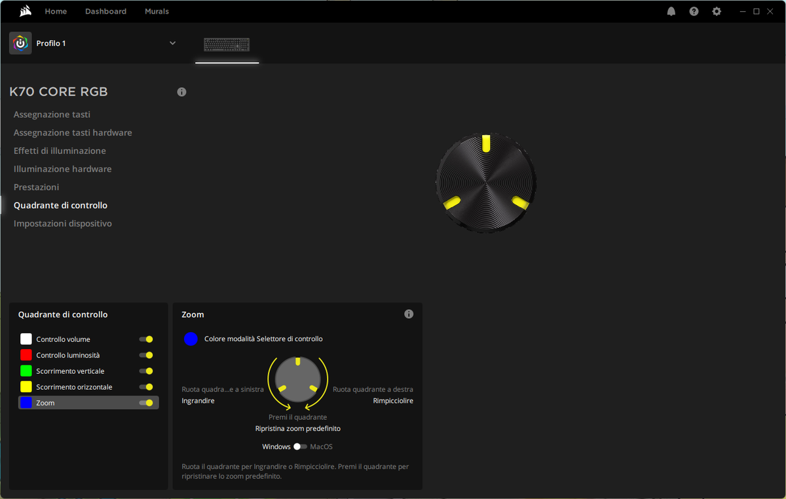Select the Zoom list row
The image size is (786, 499).
[88, 403]
